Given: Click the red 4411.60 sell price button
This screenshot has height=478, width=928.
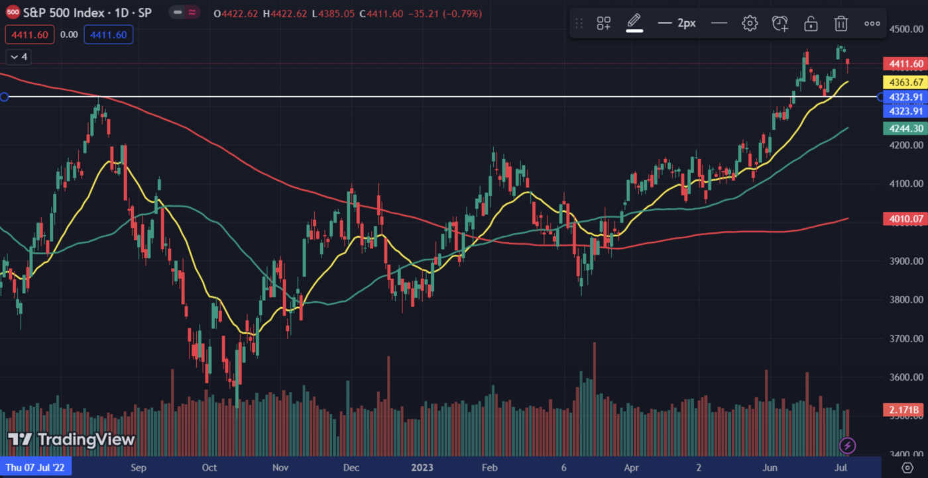Looking at the screenshot, I should pyautogui.click(x=29, y=34).
